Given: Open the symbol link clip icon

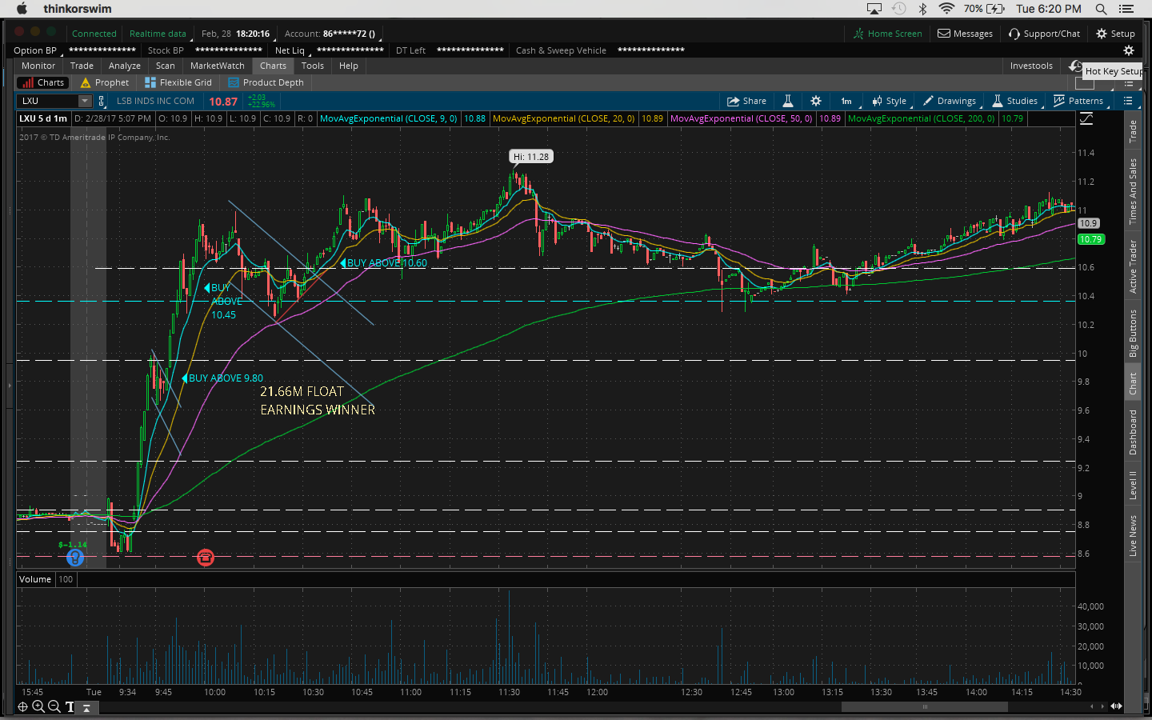Looking at the screenshot, I should pos(102,101).
